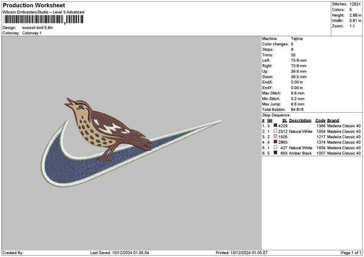Click 'Natural White' in the 427-stitch row
The width and height of the screenshot is (364, 257).
(301, 148)
